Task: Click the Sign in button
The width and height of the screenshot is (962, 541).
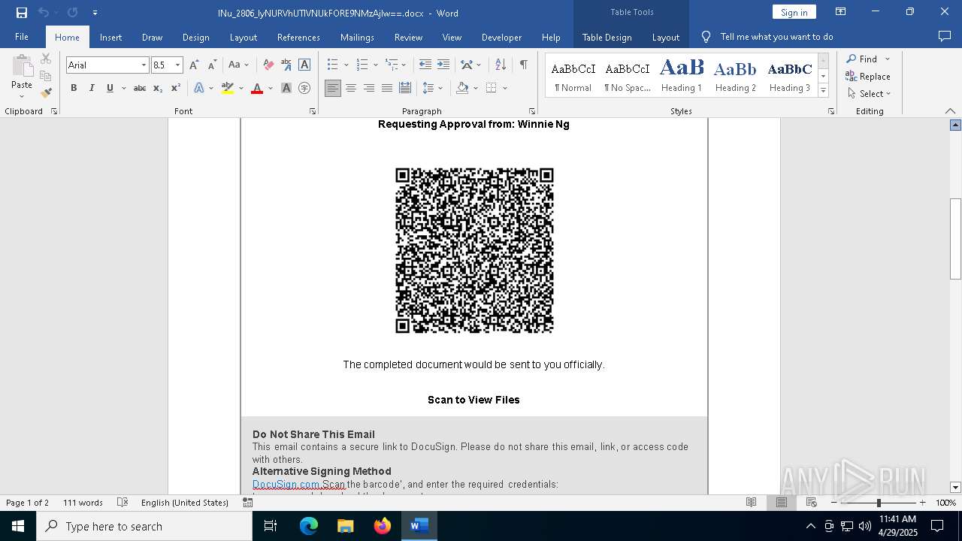Action: click(x=794, y=12)
